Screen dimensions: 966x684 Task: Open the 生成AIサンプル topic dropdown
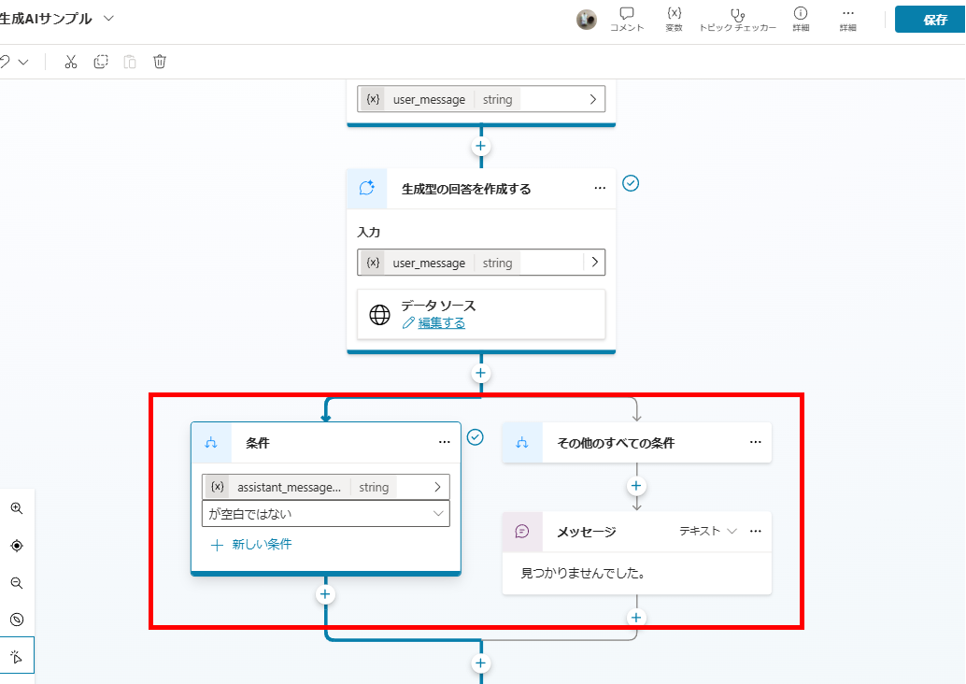click(x=107, y=18)
